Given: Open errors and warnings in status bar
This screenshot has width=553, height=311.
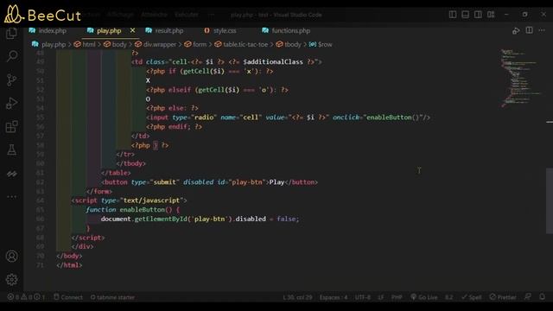Looking at the screenshot, I should [26, 297].
